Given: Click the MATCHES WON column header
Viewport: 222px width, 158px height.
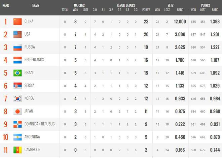Looking at the screenshot, I should [x=75, y=10].
